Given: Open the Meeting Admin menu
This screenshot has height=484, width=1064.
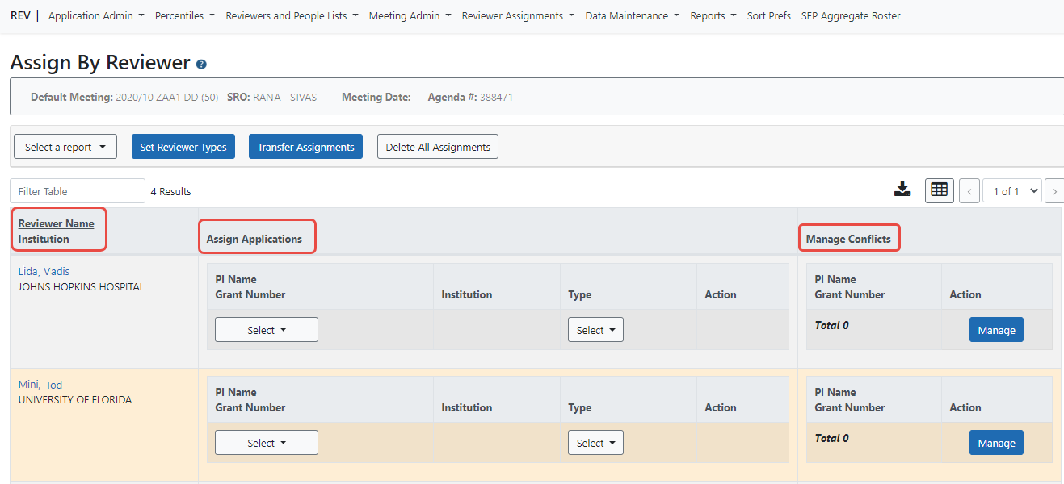Looking at the screenshot, I should pyautogui.click(x=410, y=16).
